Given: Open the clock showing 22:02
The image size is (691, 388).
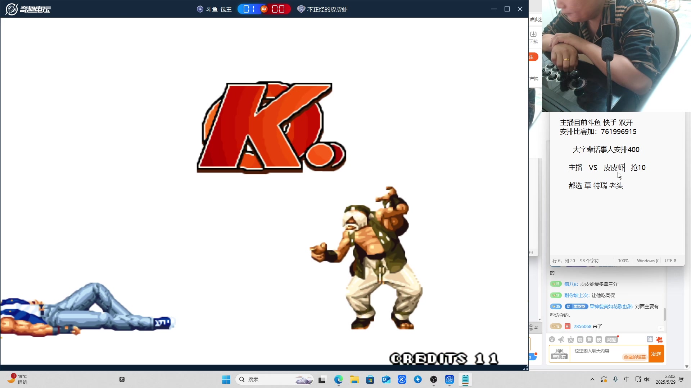Looking at the screenshot, I should tap(665, 379).
